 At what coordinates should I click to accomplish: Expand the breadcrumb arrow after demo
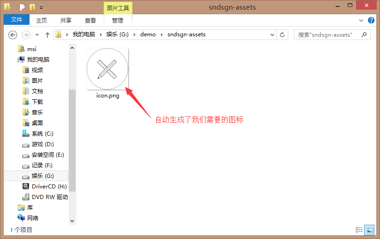[162, 35]
